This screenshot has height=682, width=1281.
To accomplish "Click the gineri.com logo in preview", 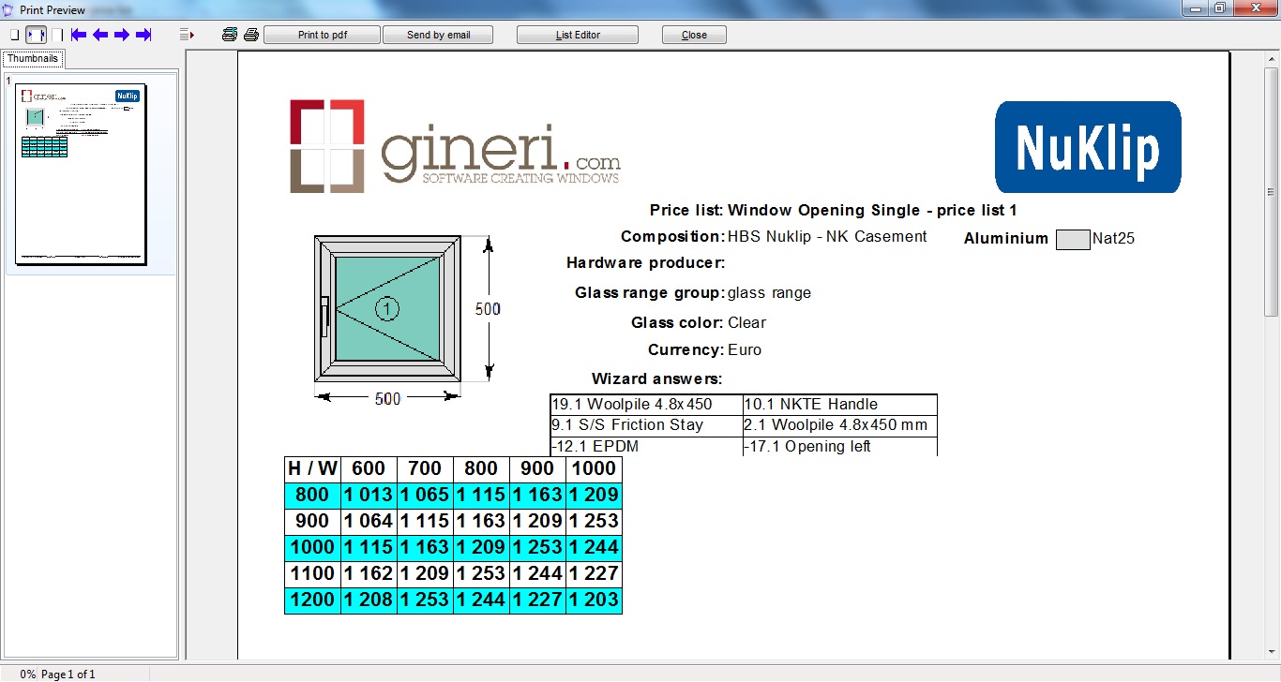I will click(455, 147).
